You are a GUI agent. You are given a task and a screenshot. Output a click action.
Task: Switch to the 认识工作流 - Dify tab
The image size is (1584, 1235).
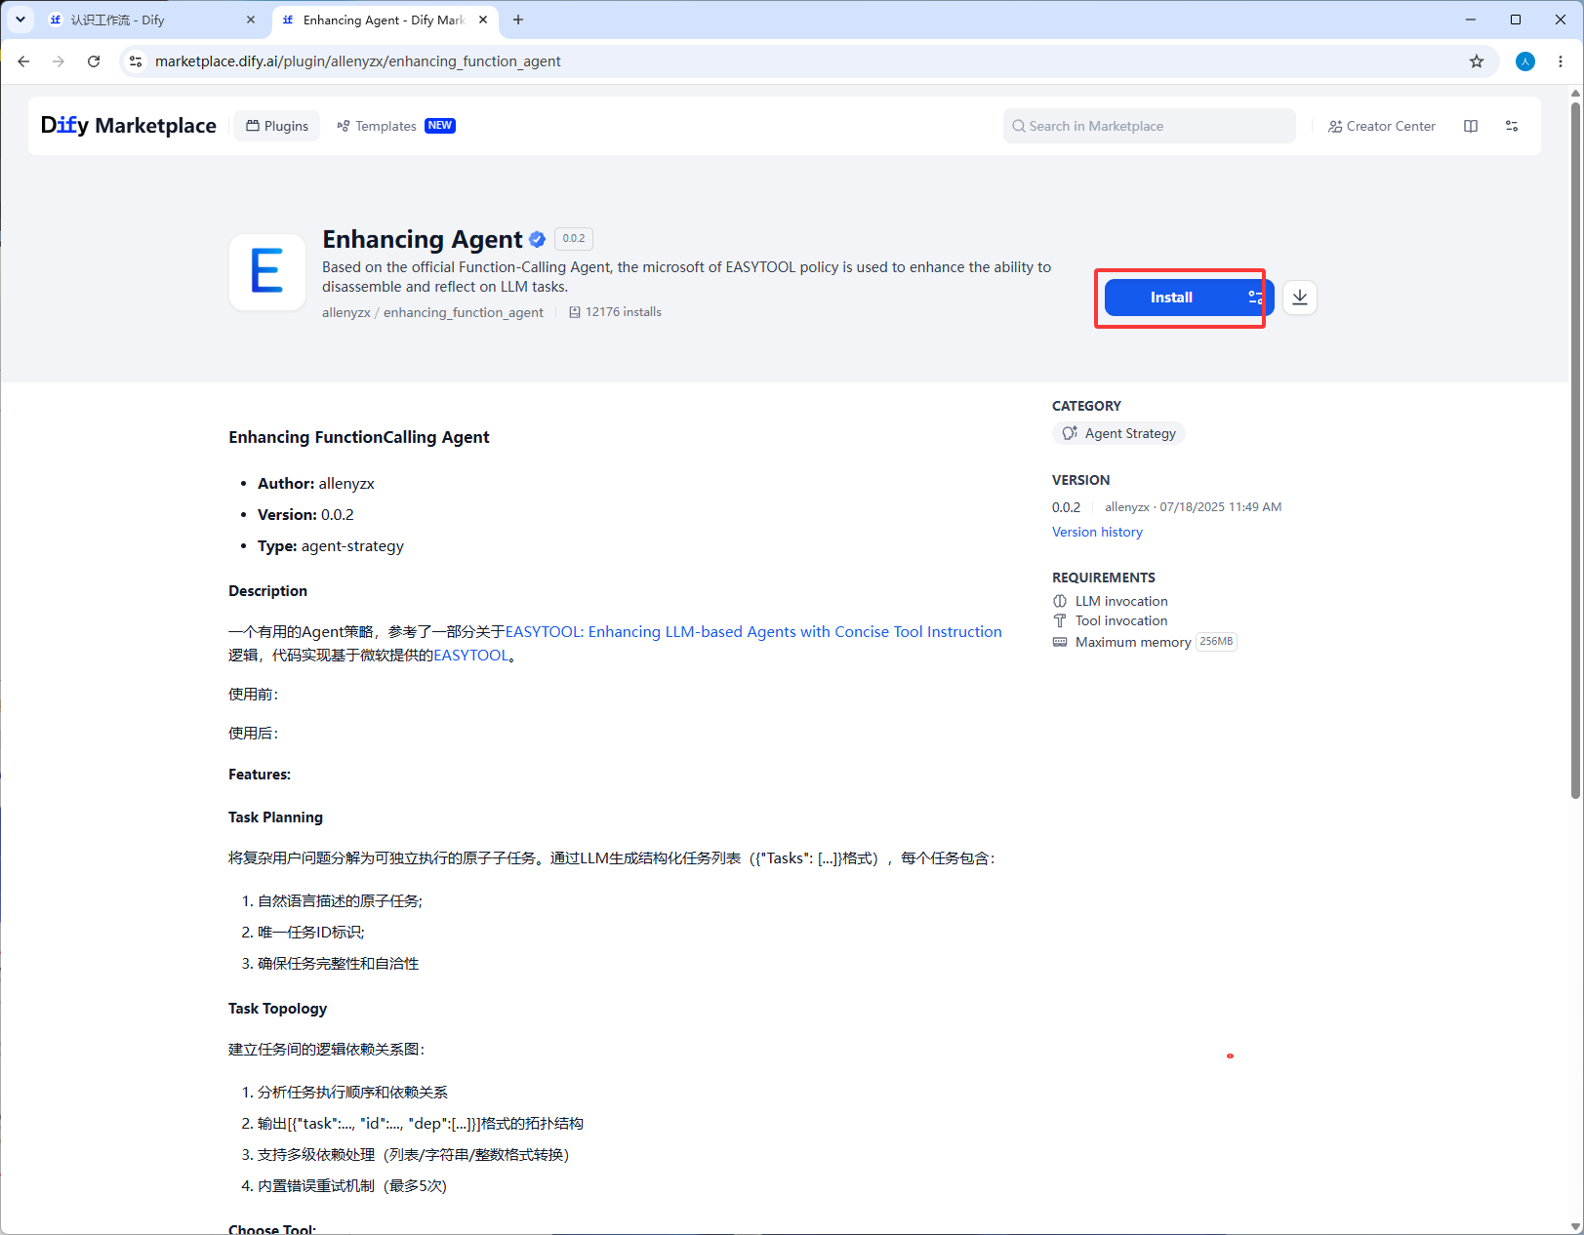pyautogui.click(x=152, y=20)
